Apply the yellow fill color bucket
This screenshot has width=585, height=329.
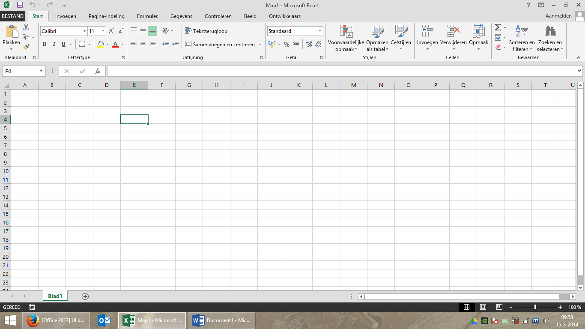(101, 44)
